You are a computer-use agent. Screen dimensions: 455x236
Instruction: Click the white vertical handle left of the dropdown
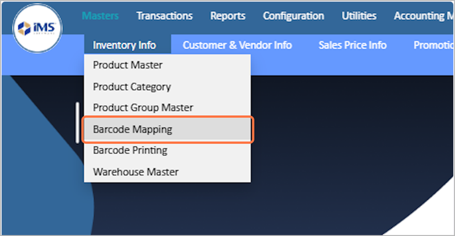pyautogui.click(x=78, y=122)
